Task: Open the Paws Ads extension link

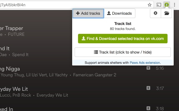Action: [145, 63]
